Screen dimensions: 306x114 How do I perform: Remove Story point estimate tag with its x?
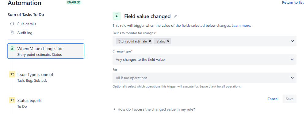[x=150, y=41]
